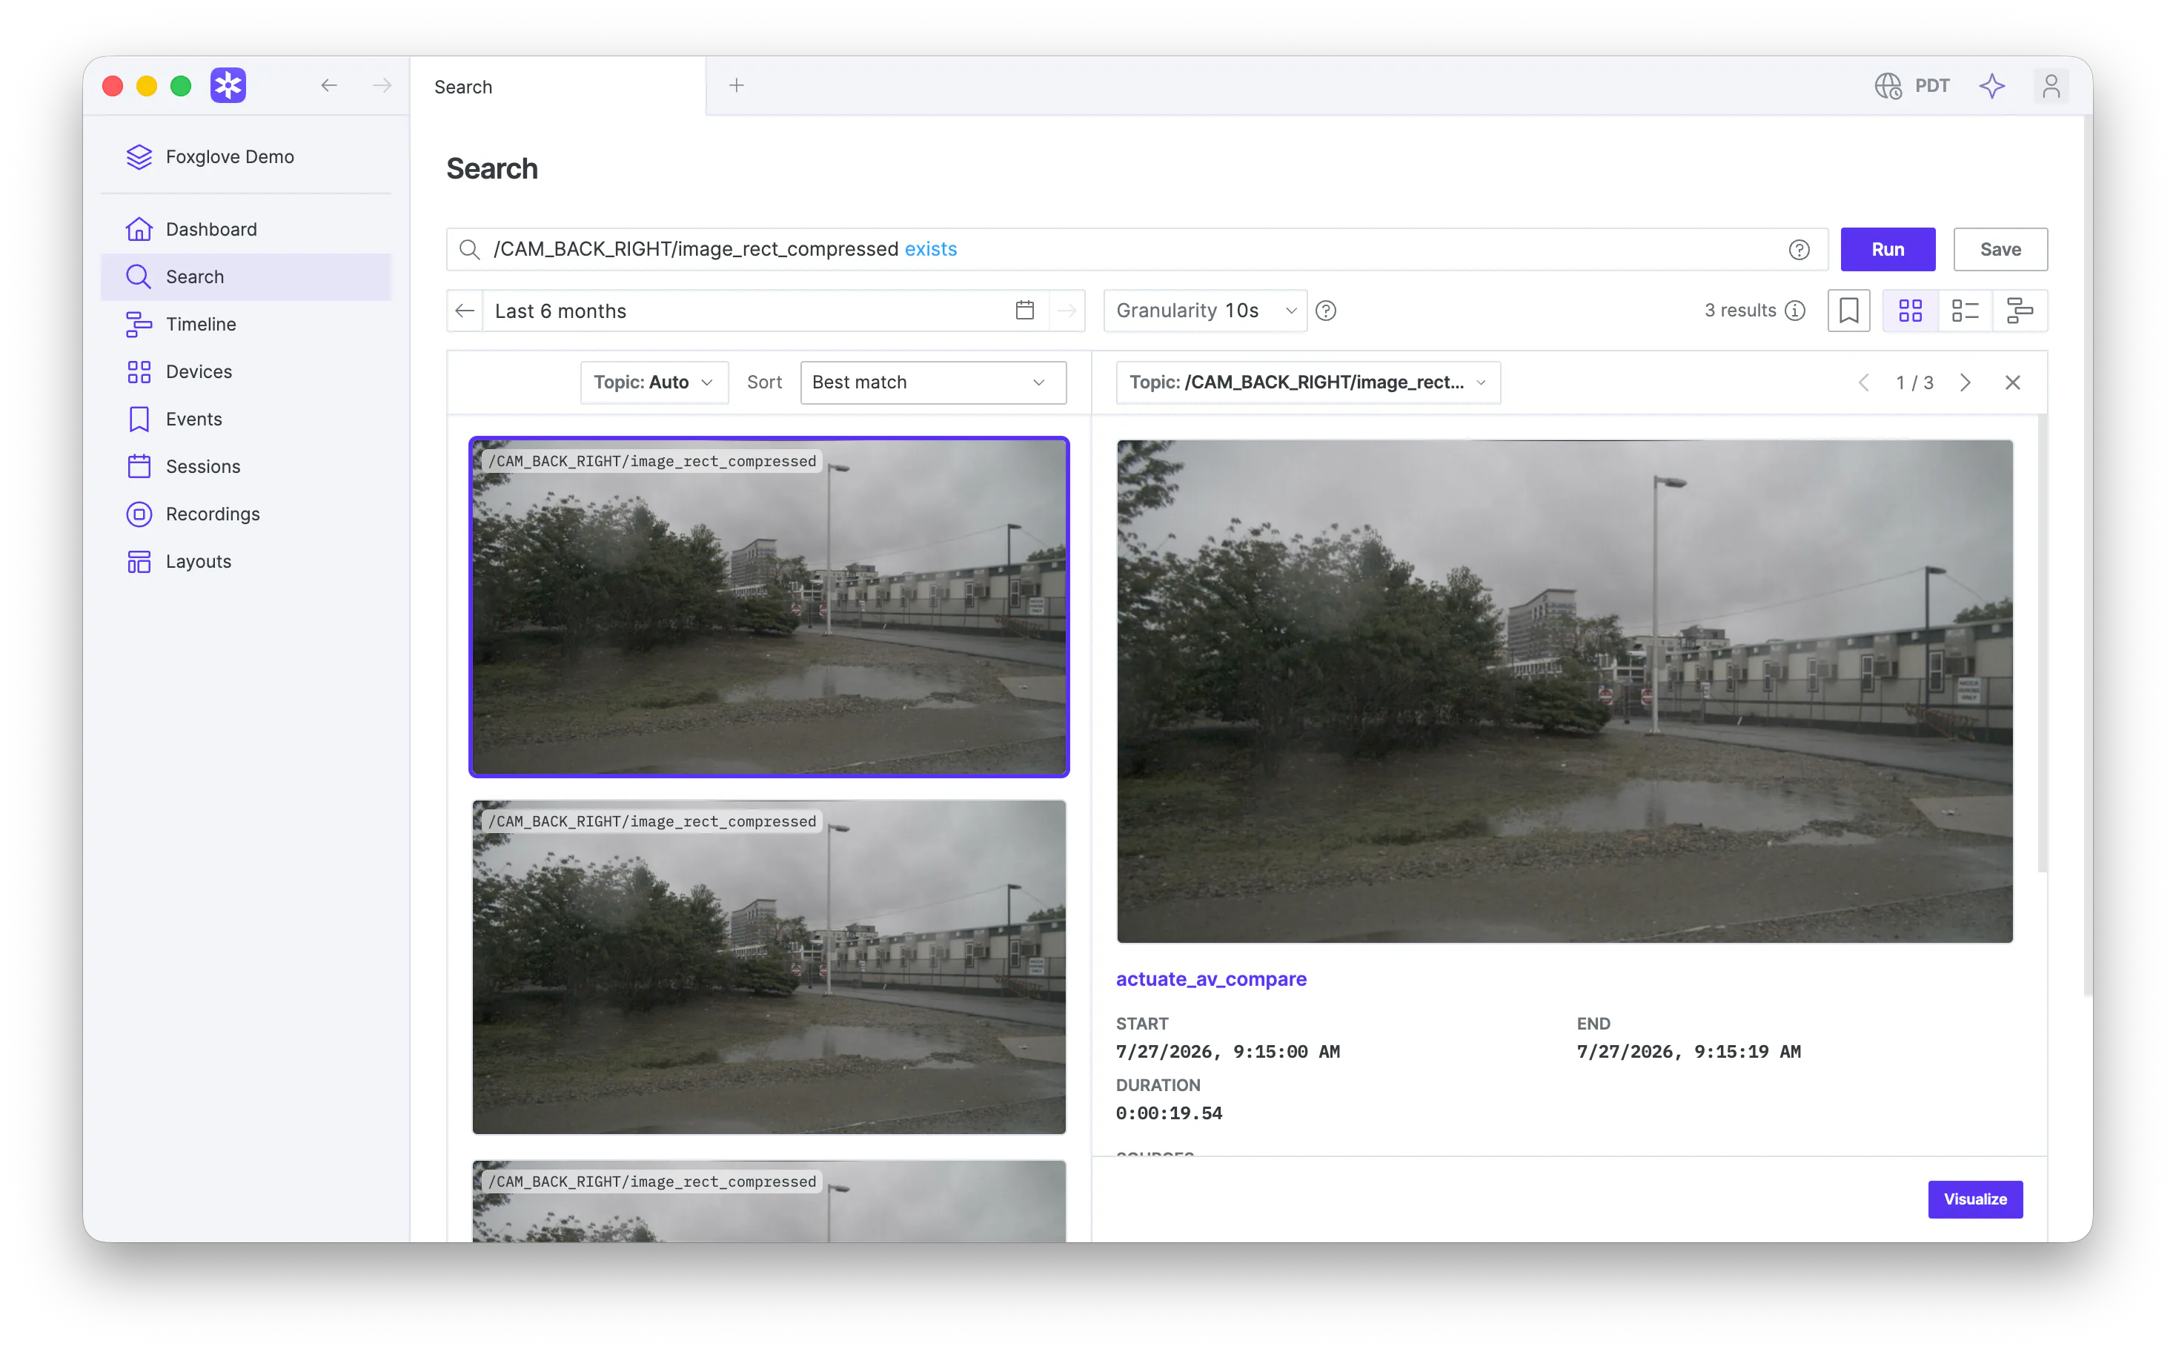2176x1352 pixels.
Task: Go forward with the title bar arrow
Action: pyautogui.click(x=382, y=86)
